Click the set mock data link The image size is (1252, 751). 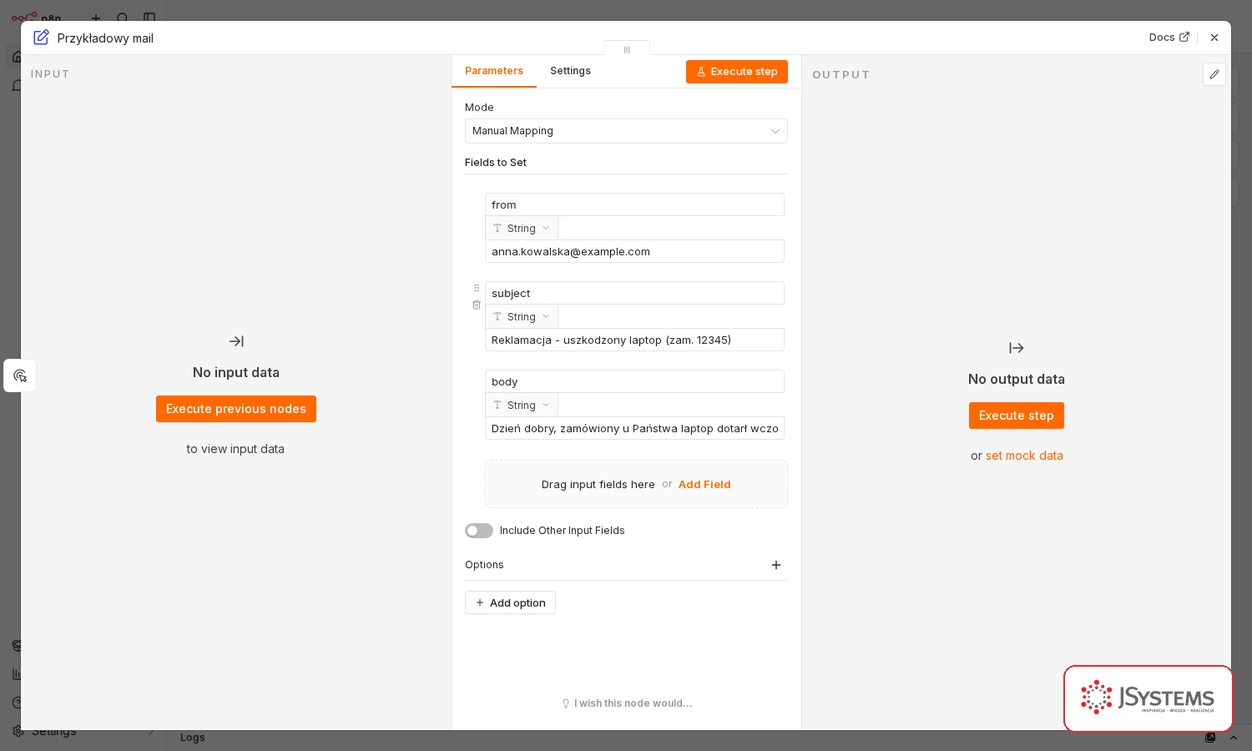(x=1024, y=456)
